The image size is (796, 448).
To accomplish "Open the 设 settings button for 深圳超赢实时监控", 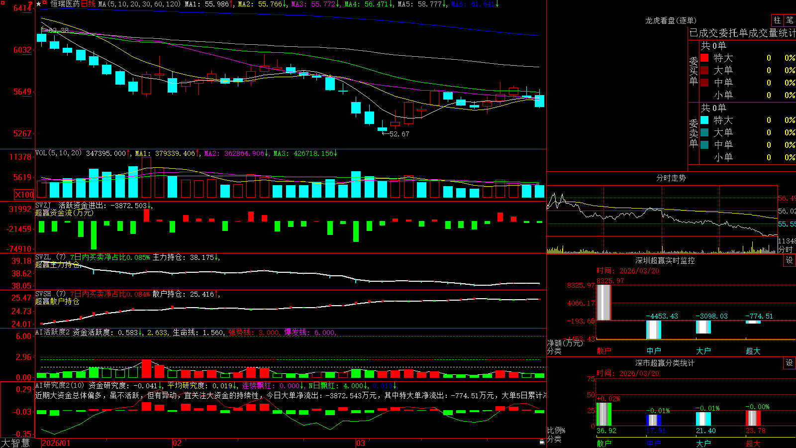I will click(x=790, y=260).
